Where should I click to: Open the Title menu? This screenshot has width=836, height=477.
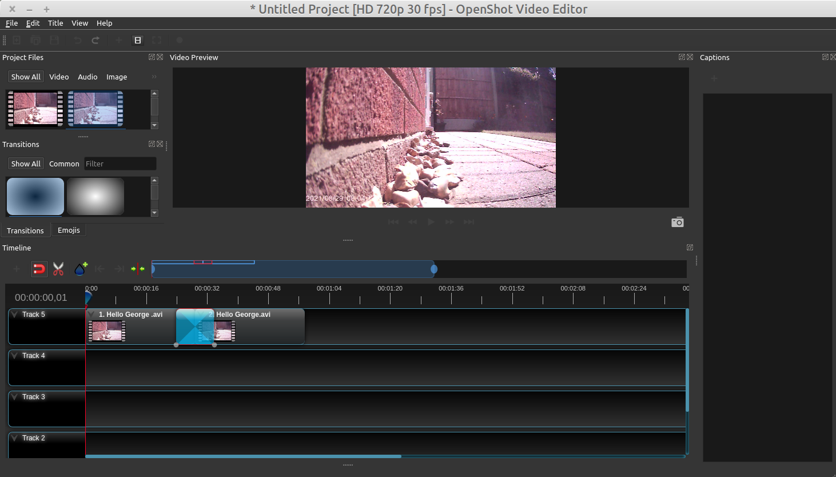pyautogui.click(x=55, y=23)
